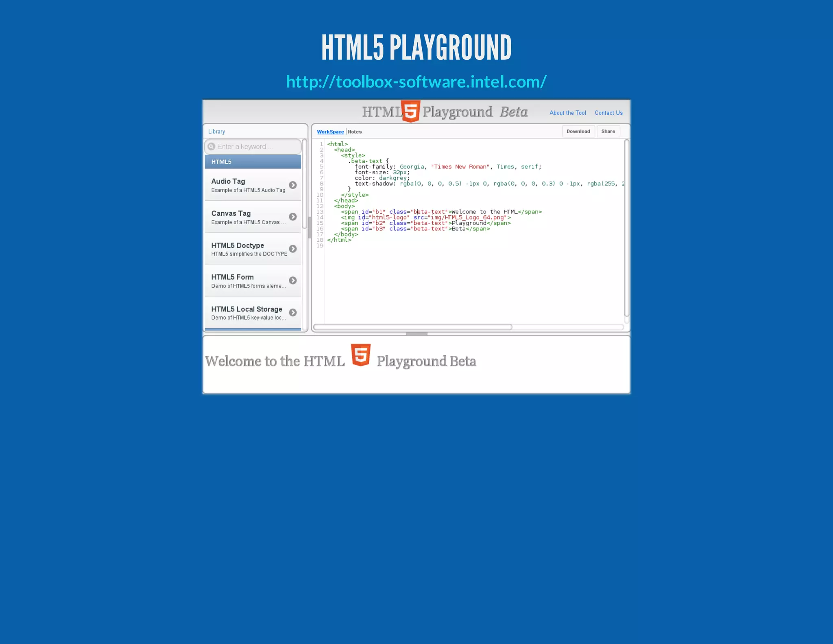
Task: Click arrow icon next to HTML5 Form
Action: tap(293, 280)
